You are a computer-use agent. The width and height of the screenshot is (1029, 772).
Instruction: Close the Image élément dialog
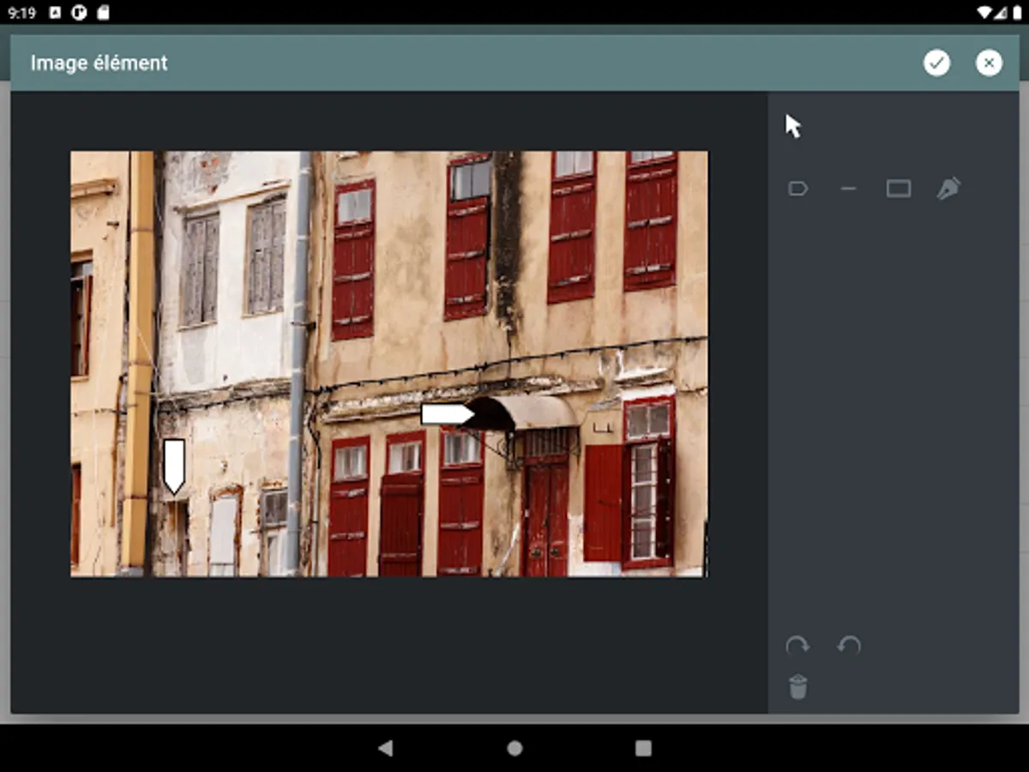[989, 63]
